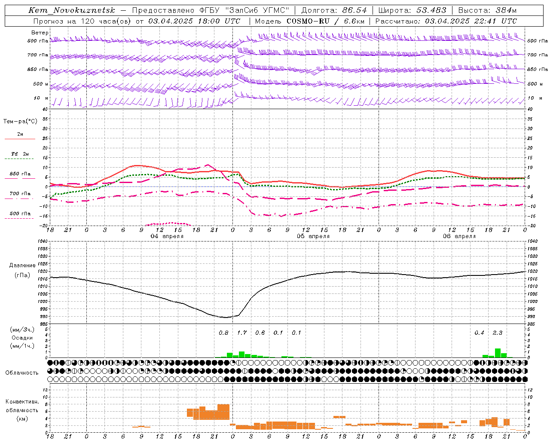Image resolution: width=550 pixels, height=440 pixels.
Task: Click the 'Высота: 384м' header entry
Action: point(487,10)
